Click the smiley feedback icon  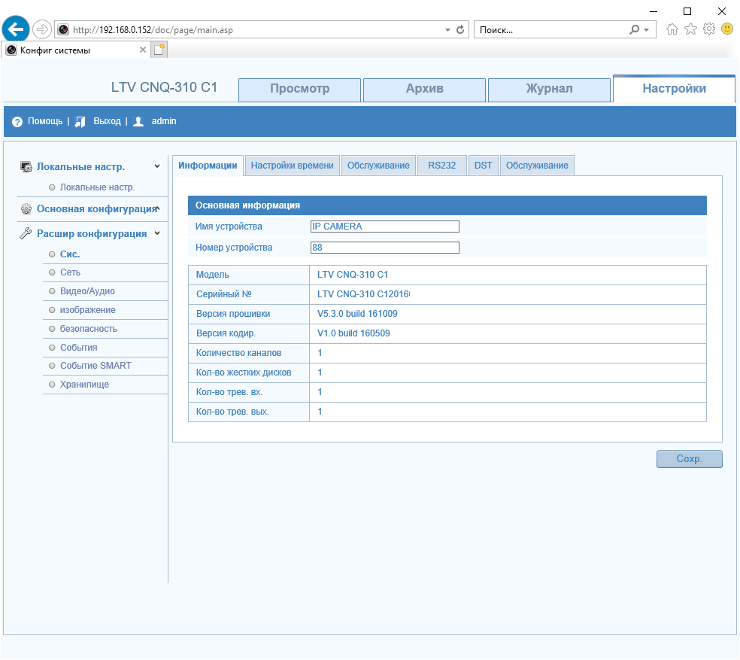point(727,29)
